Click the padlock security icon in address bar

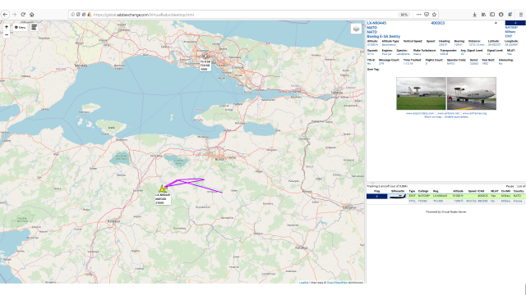point(90,15)
